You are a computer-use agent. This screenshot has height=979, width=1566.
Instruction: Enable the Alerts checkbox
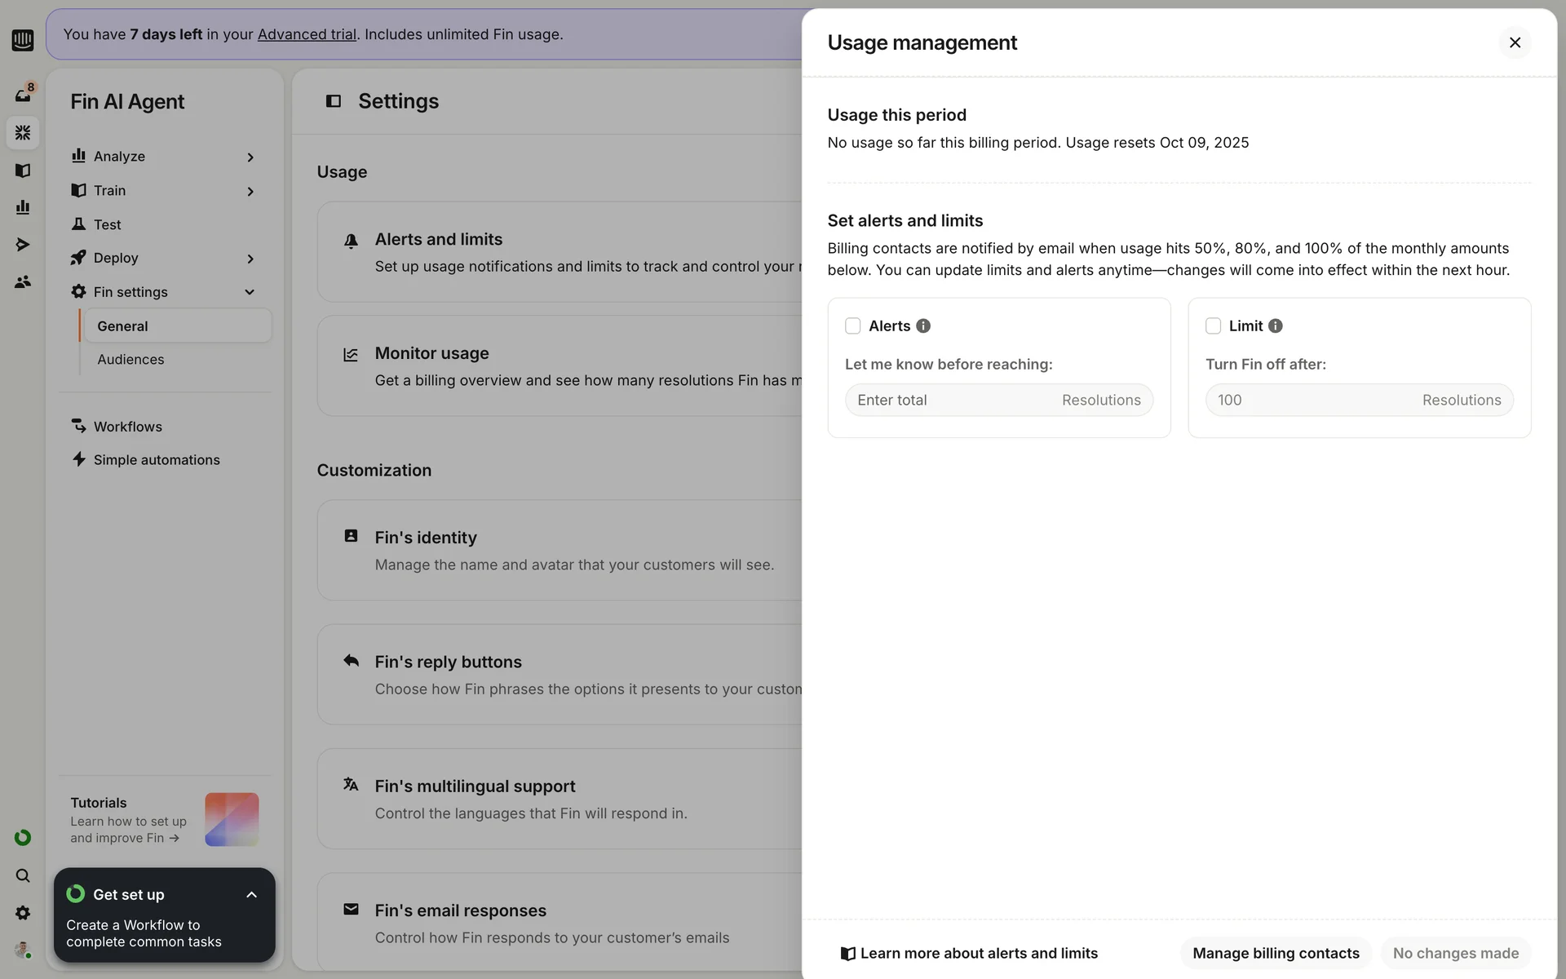853,326
